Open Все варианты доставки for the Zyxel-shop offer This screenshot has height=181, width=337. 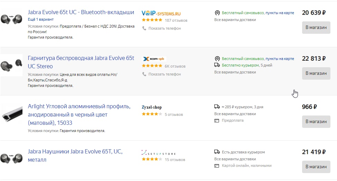pos(235,114)
